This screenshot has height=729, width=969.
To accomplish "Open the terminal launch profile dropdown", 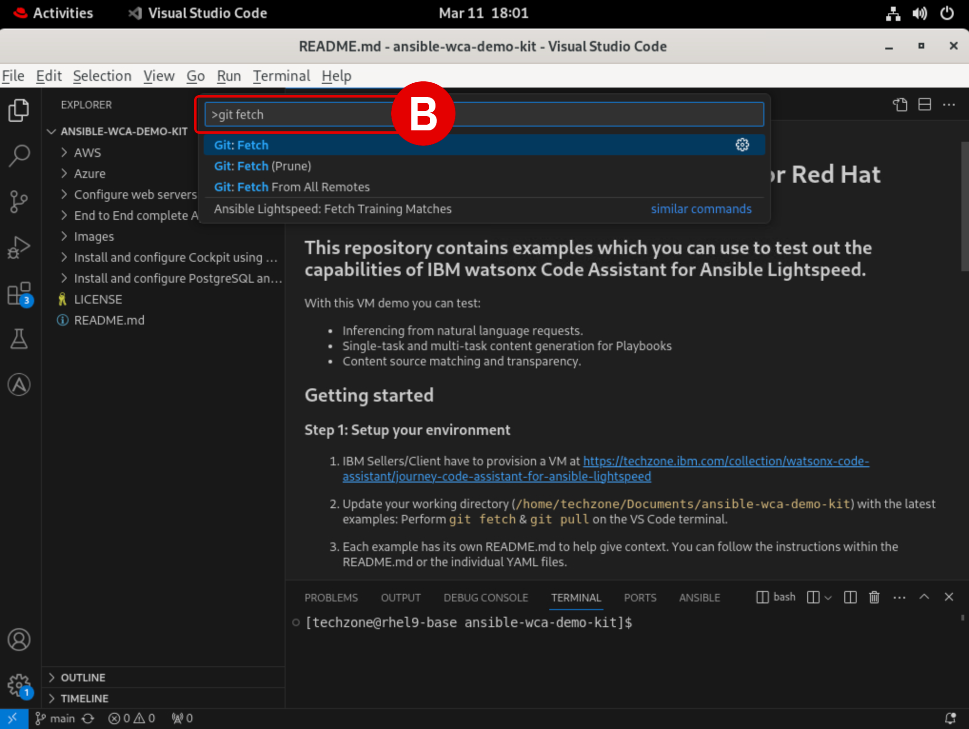I will 828,597.
